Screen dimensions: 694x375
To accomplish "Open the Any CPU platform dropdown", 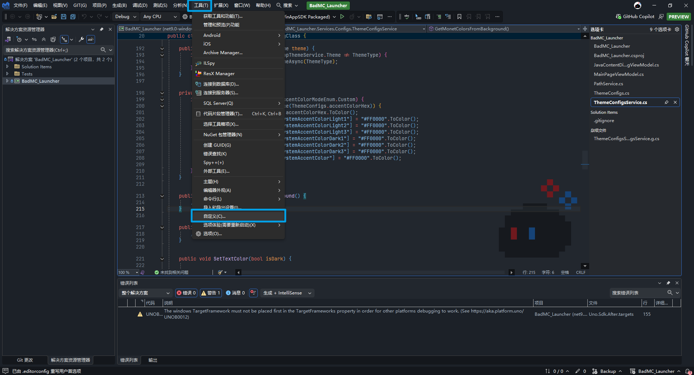I will 160,17.
